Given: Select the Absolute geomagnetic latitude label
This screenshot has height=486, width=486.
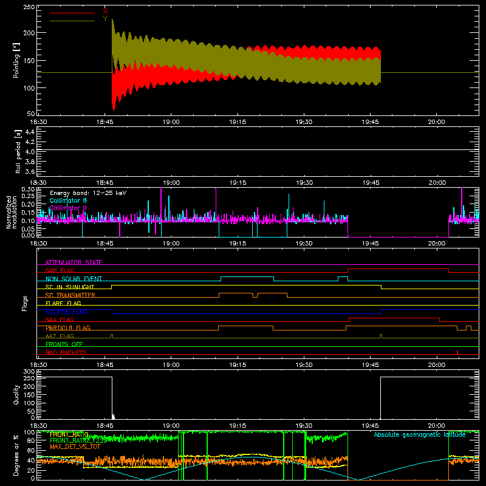Looking at the screenshot, I should pos(420,434).
